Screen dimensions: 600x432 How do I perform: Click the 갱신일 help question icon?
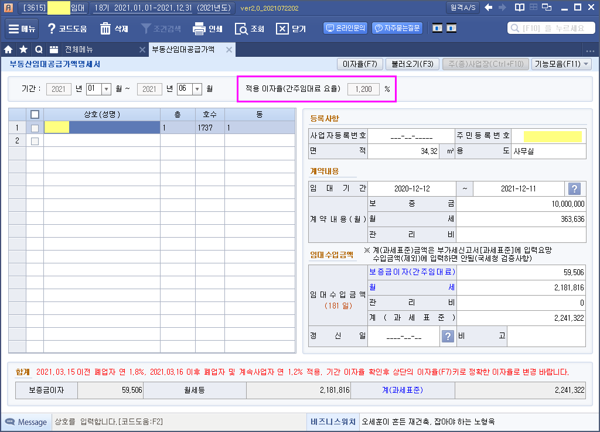(x=448, y=336)
